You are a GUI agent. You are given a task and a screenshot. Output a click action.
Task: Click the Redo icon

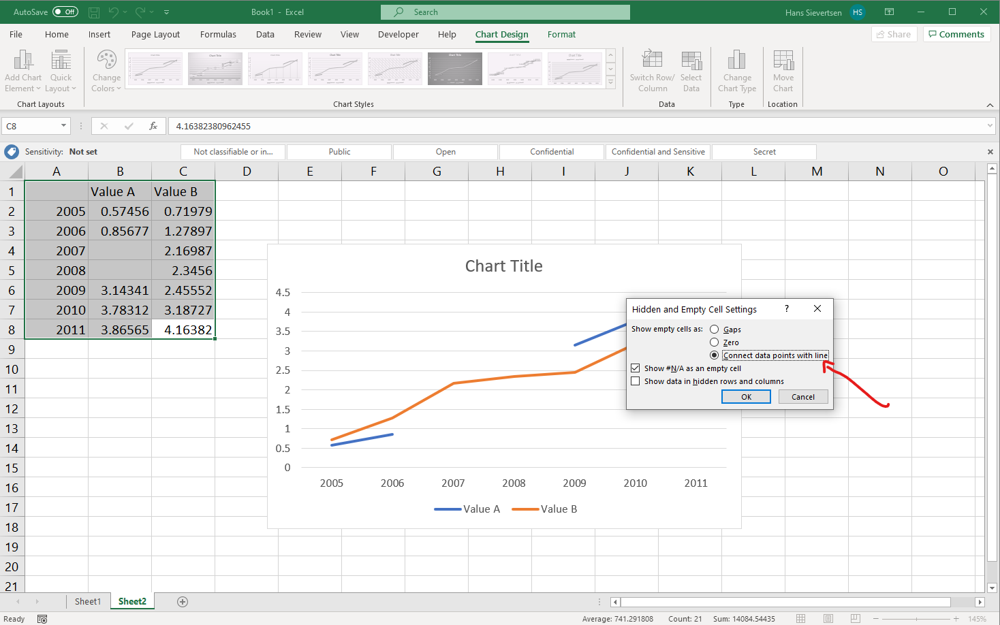[x=140, y=12]
